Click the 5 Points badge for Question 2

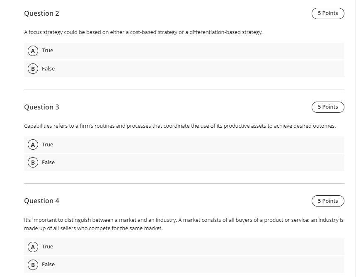pos(327,13)
